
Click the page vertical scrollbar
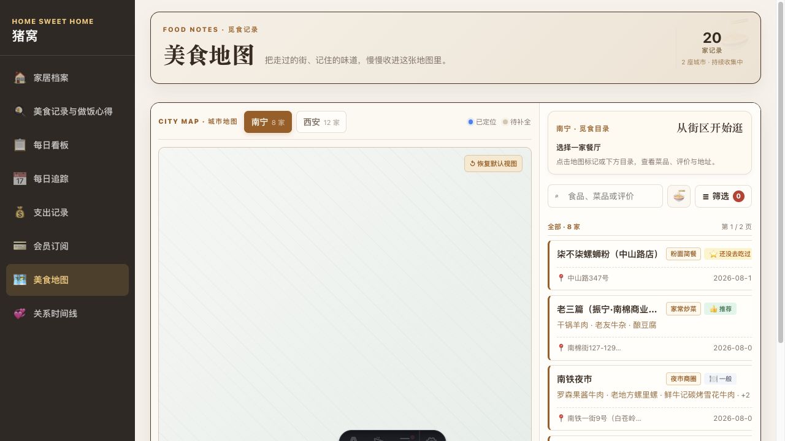781,171
